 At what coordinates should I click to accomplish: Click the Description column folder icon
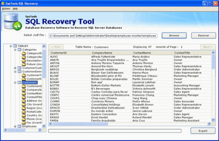pyautogui.click(x=24, y=61)
